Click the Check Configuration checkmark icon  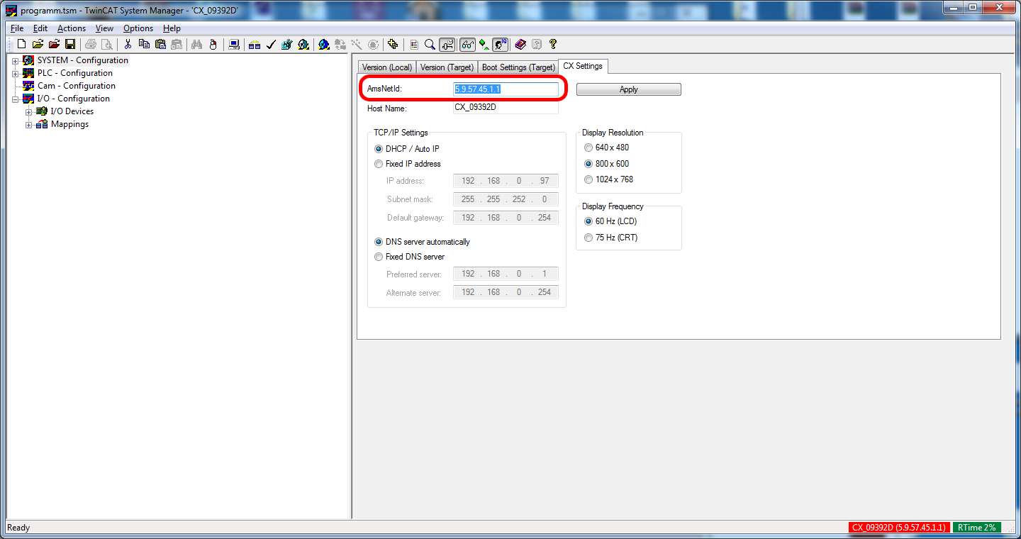point(270,44)
